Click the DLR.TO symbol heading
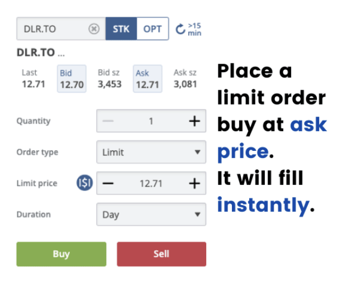This screenshot has height=285, width=342. (36, 53)
